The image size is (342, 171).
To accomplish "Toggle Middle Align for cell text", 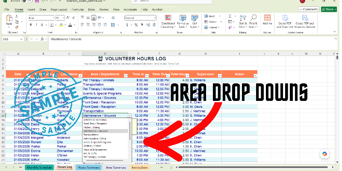I will 88,18.
